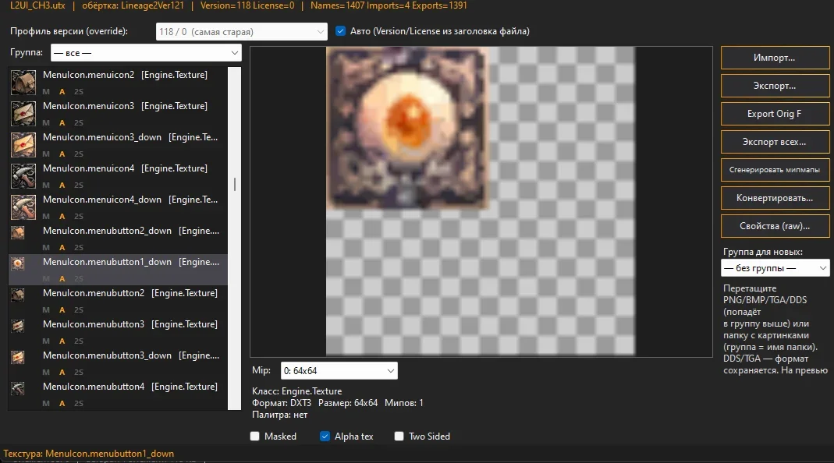Viewport: 834px width, 463px height.
Task: Click the Текстура status bar text
Action: coord(89,454)
